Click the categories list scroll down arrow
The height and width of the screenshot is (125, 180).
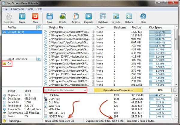tap(176, 116)
